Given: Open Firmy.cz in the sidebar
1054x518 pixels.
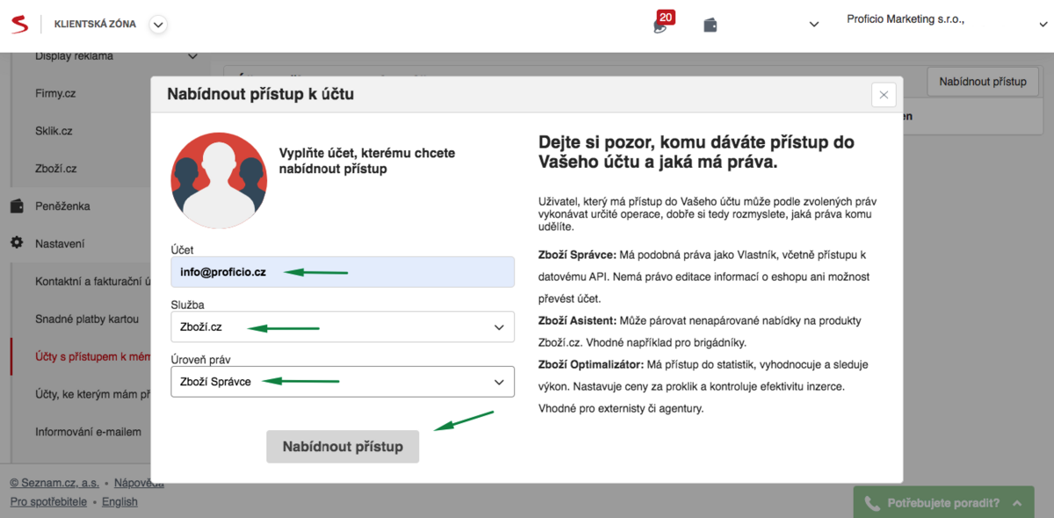Looking at the screenshot, I should (x=56, y=93).
